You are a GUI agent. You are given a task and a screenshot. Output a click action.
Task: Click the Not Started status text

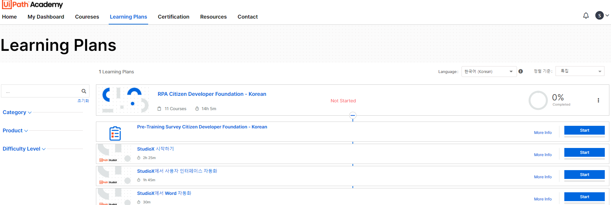point(343,101)
